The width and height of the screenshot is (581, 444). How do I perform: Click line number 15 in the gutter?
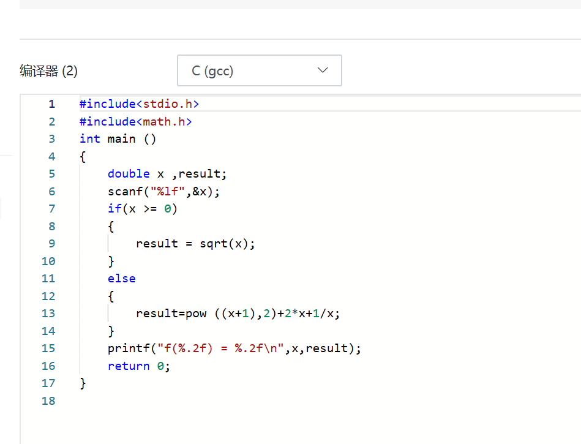48,348
